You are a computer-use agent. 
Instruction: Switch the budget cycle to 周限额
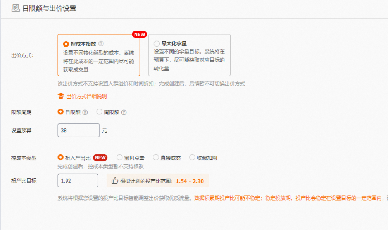pos(99,111)
